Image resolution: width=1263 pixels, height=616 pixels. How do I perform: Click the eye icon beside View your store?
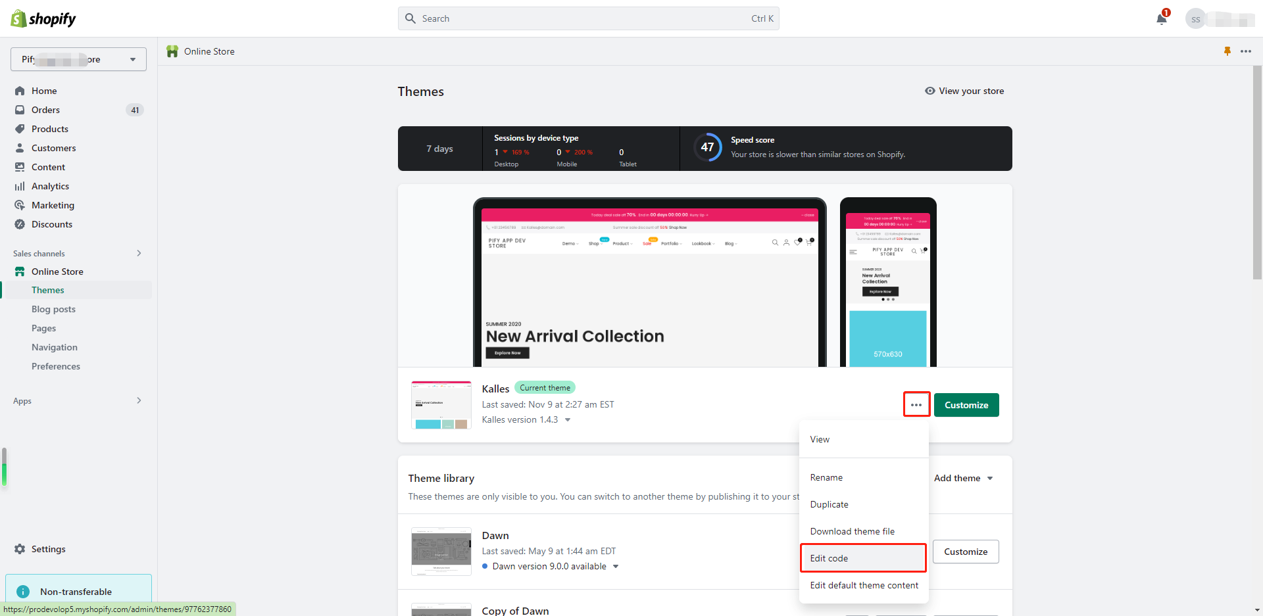(929, 91)
